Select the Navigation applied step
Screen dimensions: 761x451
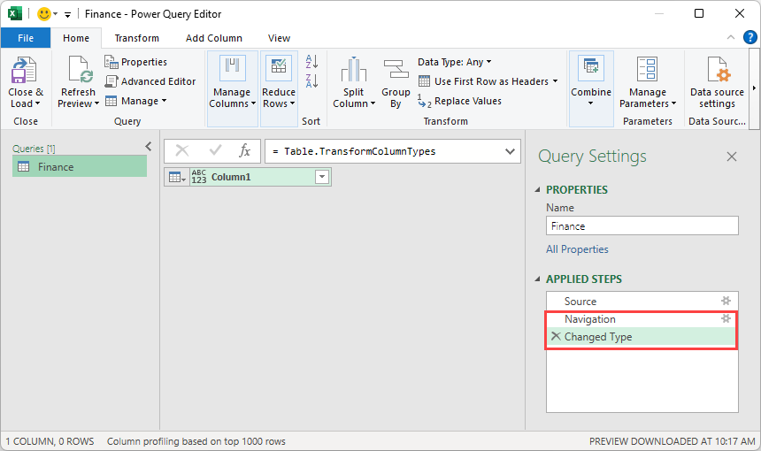642,319
